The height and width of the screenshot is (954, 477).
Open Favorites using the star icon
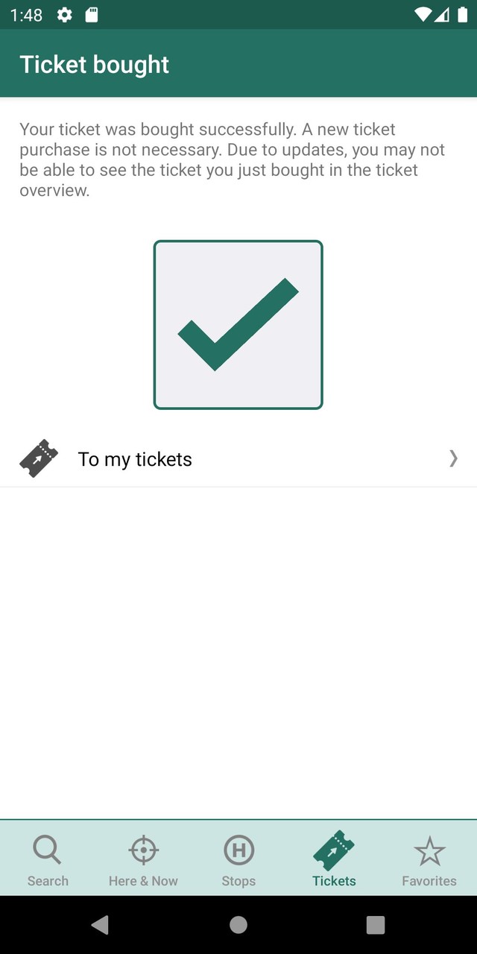[x=429, y=849]
